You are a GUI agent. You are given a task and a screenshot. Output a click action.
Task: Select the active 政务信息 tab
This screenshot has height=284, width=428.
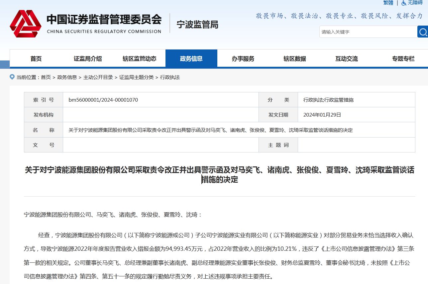coord(191,59)
